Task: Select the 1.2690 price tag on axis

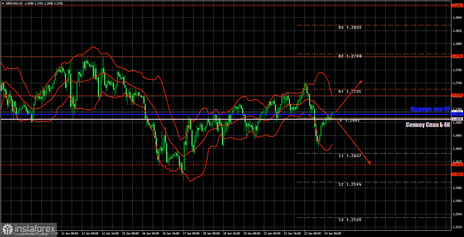Action: click(457, 119)
